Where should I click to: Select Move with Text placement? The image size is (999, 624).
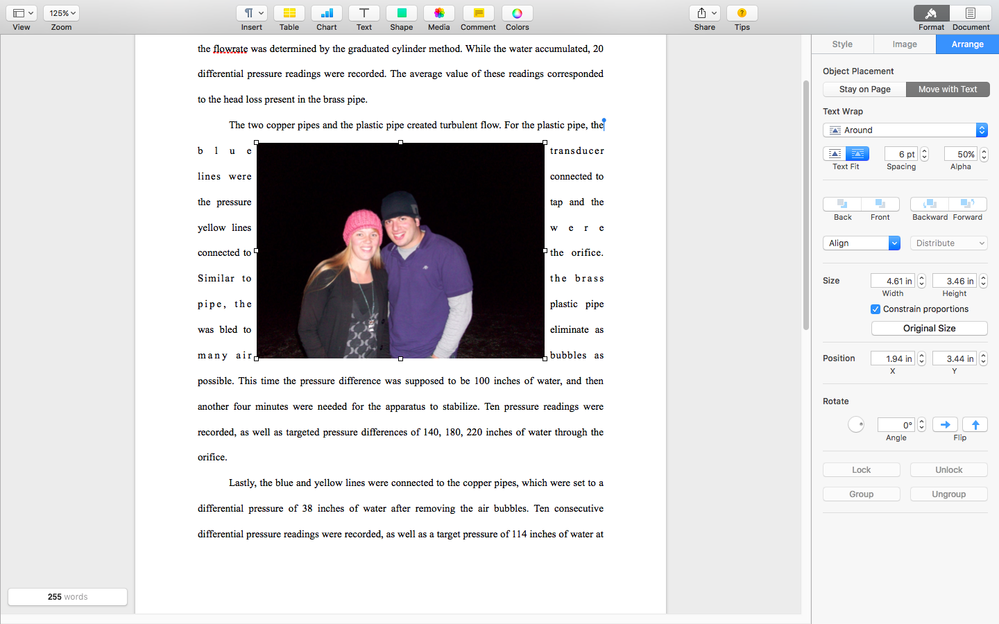(x=948, y=89)
